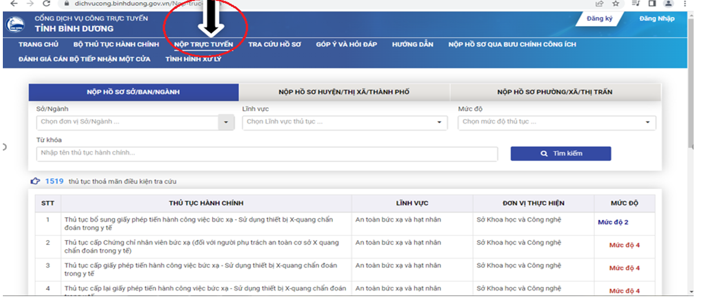
Task: Click the browser back arrow
Action: coord(14,3)
